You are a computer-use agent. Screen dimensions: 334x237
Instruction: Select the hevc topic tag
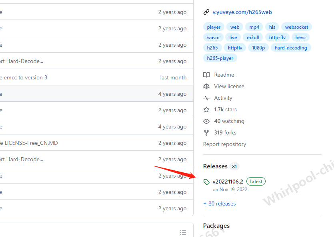point(300,37)
